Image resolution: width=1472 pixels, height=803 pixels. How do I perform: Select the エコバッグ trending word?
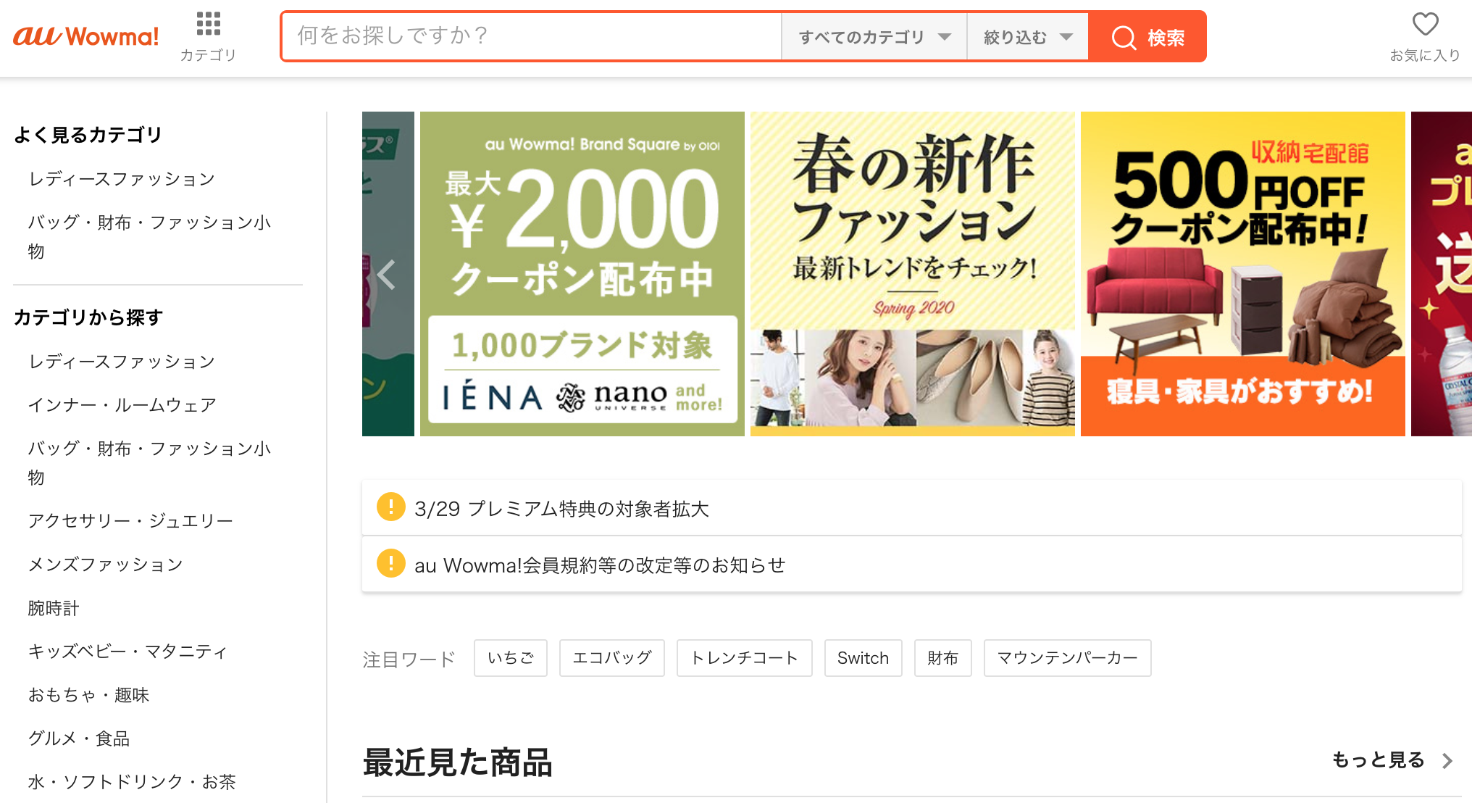[612, 658]
